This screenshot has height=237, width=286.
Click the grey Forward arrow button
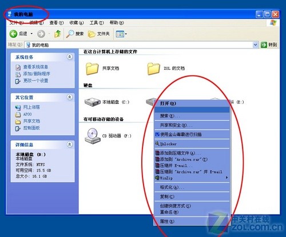pos(41,34)
